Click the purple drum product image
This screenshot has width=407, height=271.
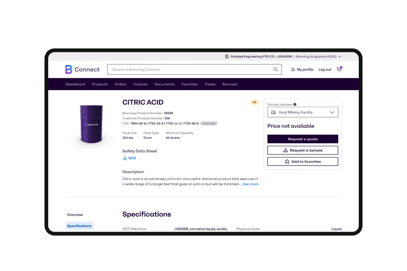point(91,124)
